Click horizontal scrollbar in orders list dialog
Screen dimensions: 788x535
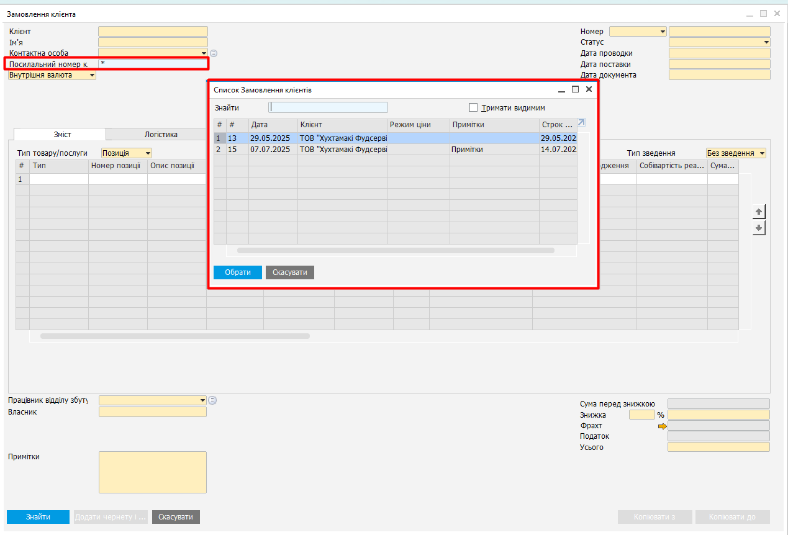pos(396,251)
